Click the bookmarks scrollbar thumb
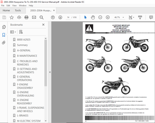155x123 pixels. [x=45, y=63]
